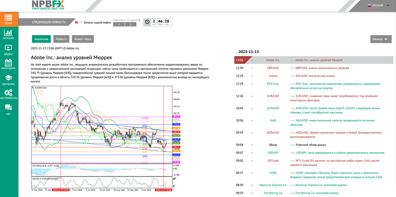This screenshot has height=197, width=396.
Task: Click the clock icon beside the countdown timer
Action: pos(147,22)
